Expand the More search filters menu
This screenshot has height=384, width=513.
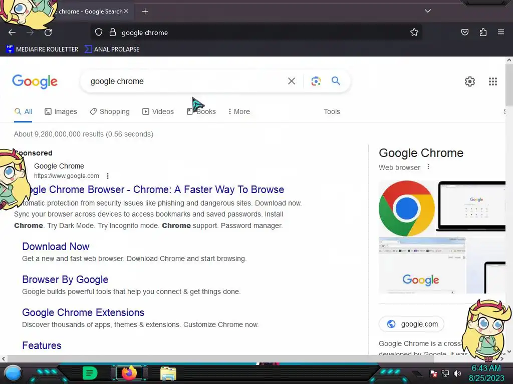239,111
